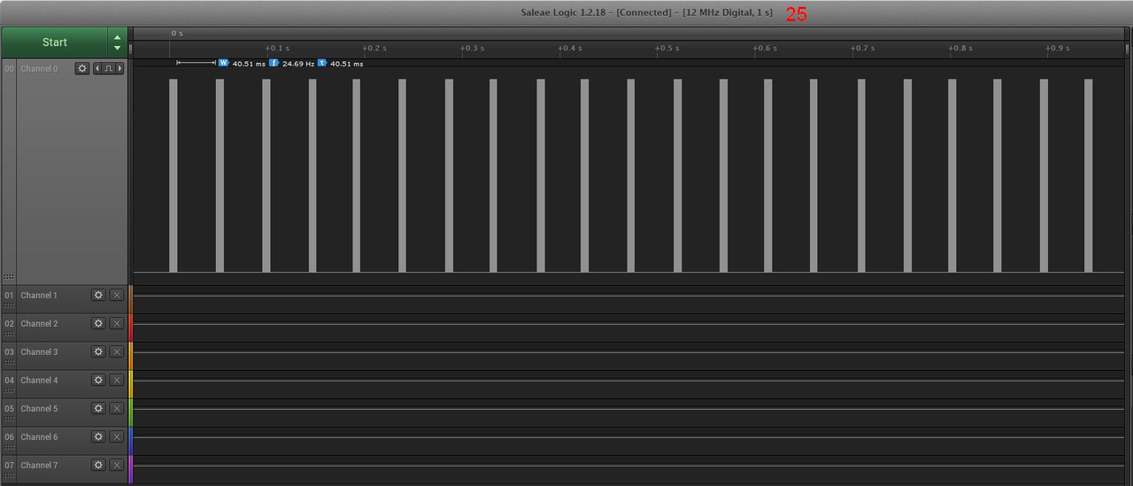Image resolution: width=1133 pixels, height=486 pixels.
Task: Open Channel 0 settings gear
Action: [82, 68]
